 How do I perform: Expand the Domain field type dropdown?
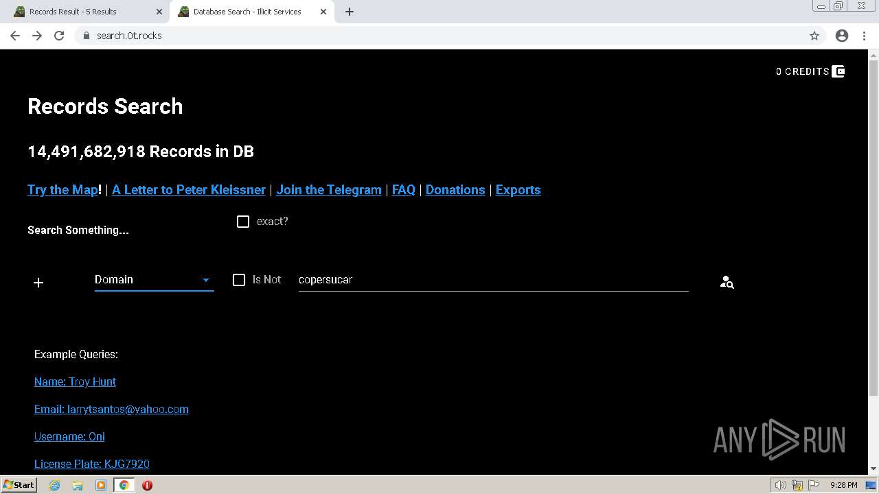click(x=154, y=280)
